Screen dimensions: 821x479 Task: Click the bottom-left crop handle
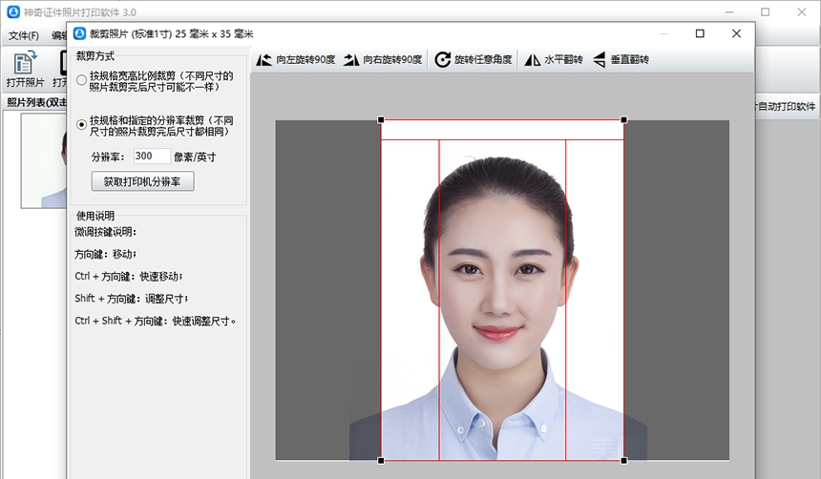pos(381,461)
